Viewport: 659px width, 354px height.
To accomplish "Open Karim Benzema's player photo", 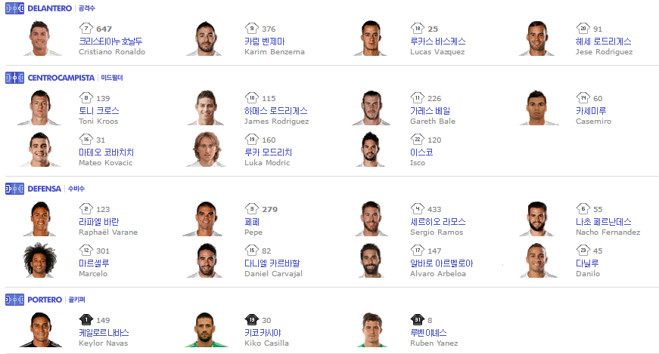I will 202,38.
